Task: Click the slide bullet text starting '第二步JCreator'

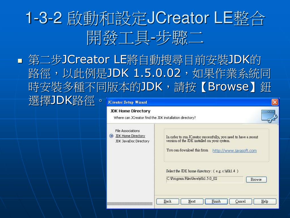Action: click(150, 80)
